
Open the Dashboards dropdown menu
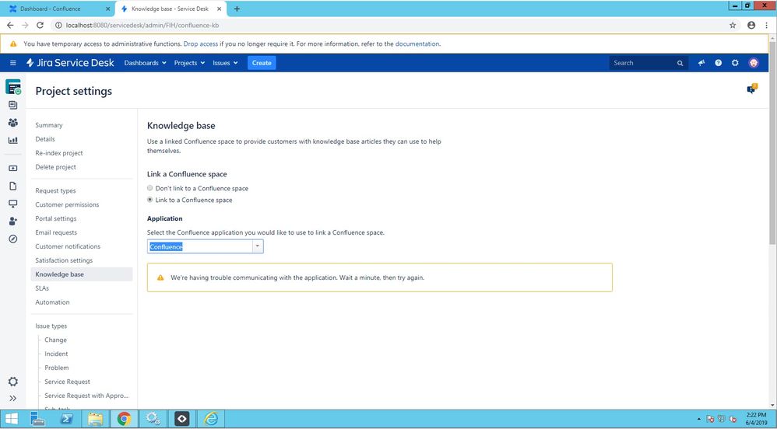point(145,63)
